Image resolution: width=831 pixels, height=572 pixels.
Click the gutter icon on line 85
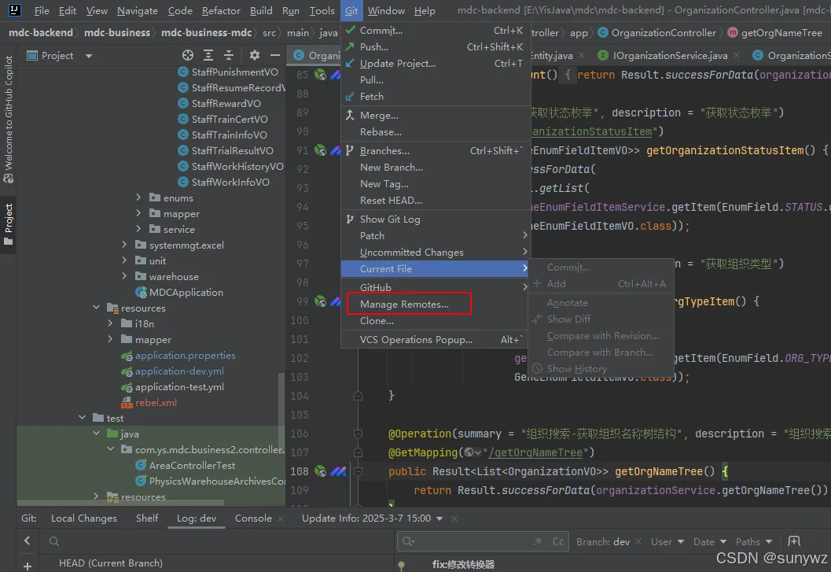320,75
